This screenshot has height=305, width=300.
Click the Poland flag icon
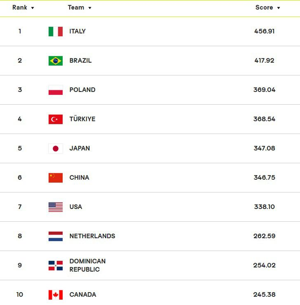[x=56, y=90]
